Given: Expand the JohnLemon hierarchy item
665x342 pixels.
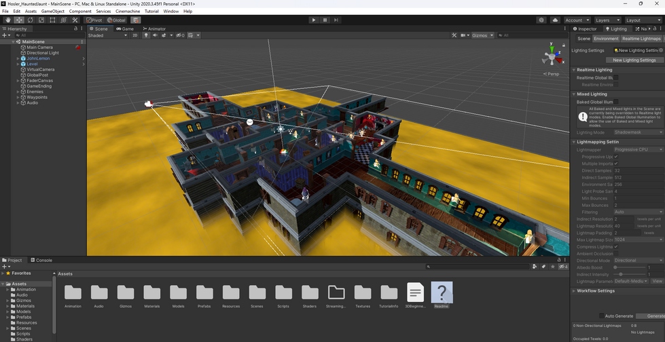Looking at the screenshot, I should pos(18,58).
